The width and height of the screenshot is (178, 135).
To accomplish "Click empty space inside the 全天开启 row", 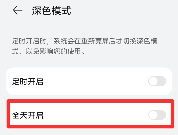I will pos(95,115).
